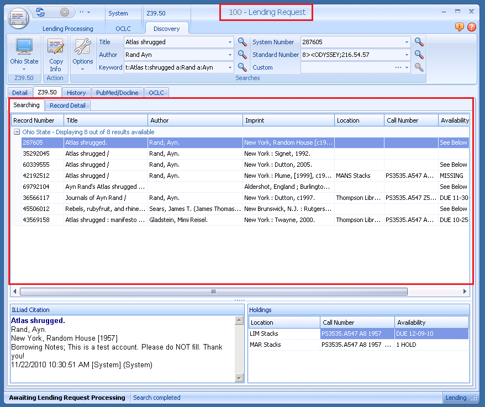Run the Standard Number search magnifier
The width and height of the screenshot is (485, 407).
[419, 55]
